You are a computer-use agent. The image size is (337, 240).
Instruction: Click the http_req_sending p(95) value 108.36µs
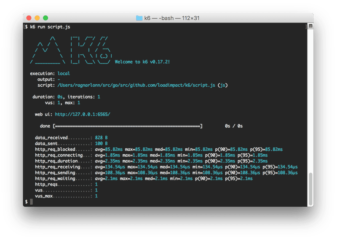pyautogui.click(x=288, y=173)
